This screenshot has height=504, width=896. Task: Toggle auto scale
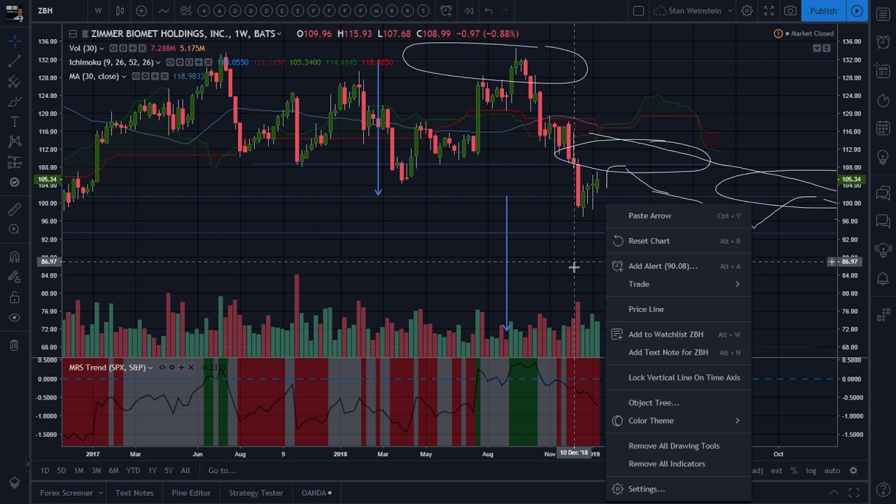coord(832,470)
